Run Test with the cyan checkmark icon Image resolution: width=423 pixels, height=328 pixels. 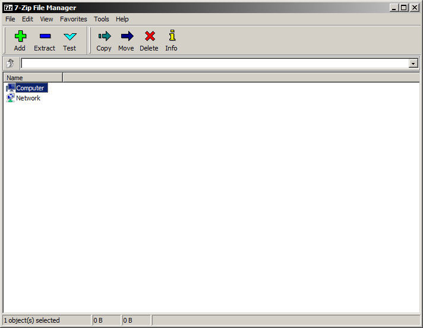[70, 36]
